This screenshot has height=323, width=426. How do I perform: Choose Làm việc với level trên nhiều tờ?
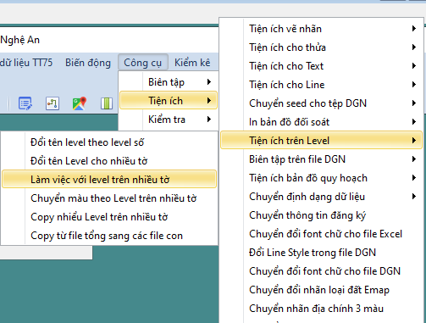pos(109,179)
